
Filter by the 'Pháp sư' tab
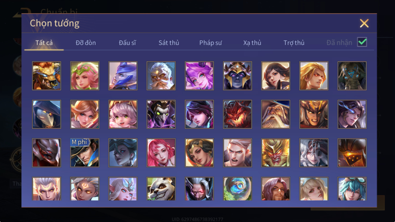click(211, 43)
